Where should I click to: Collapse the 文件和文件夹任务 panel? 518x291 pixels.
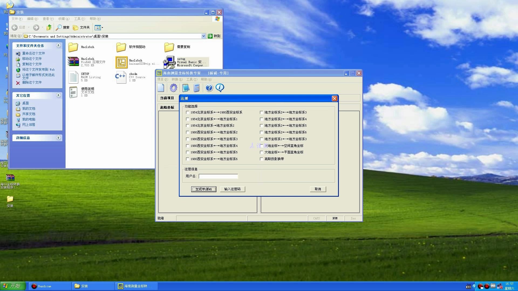(58, 46)
